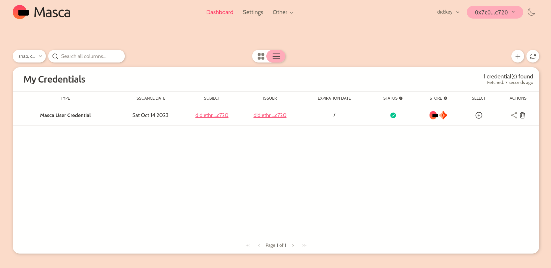551x268 pixels.
Task: Open the subject DID link
Action: click(212, 115)
